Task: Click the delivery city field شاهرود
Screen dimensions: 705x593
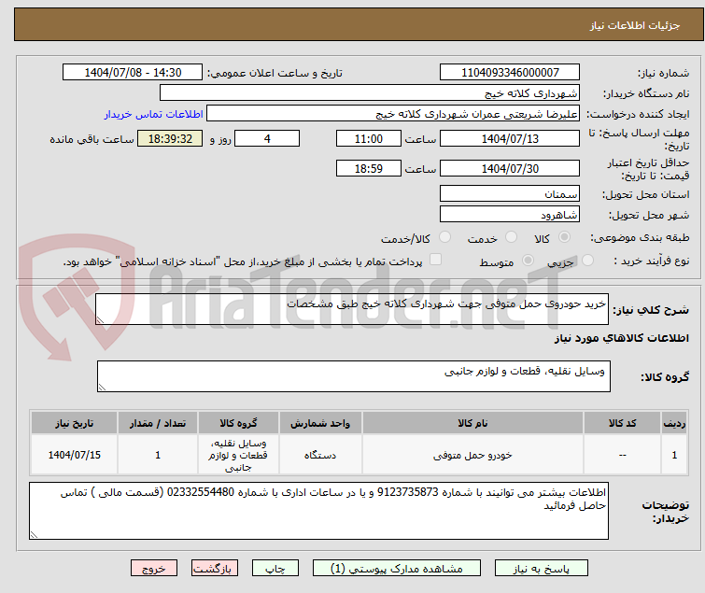Action: click(510, 215)
